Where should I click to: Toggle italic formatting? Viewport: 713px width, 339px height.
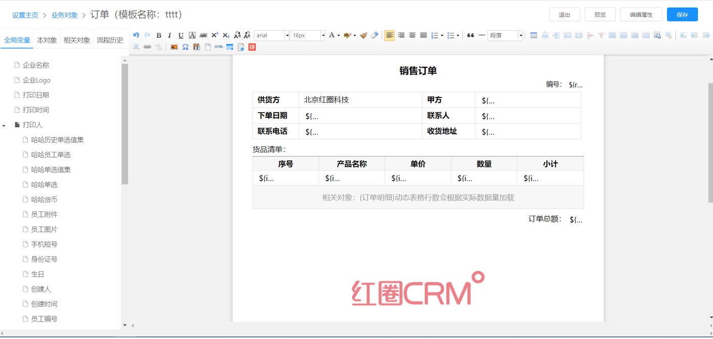170,35
